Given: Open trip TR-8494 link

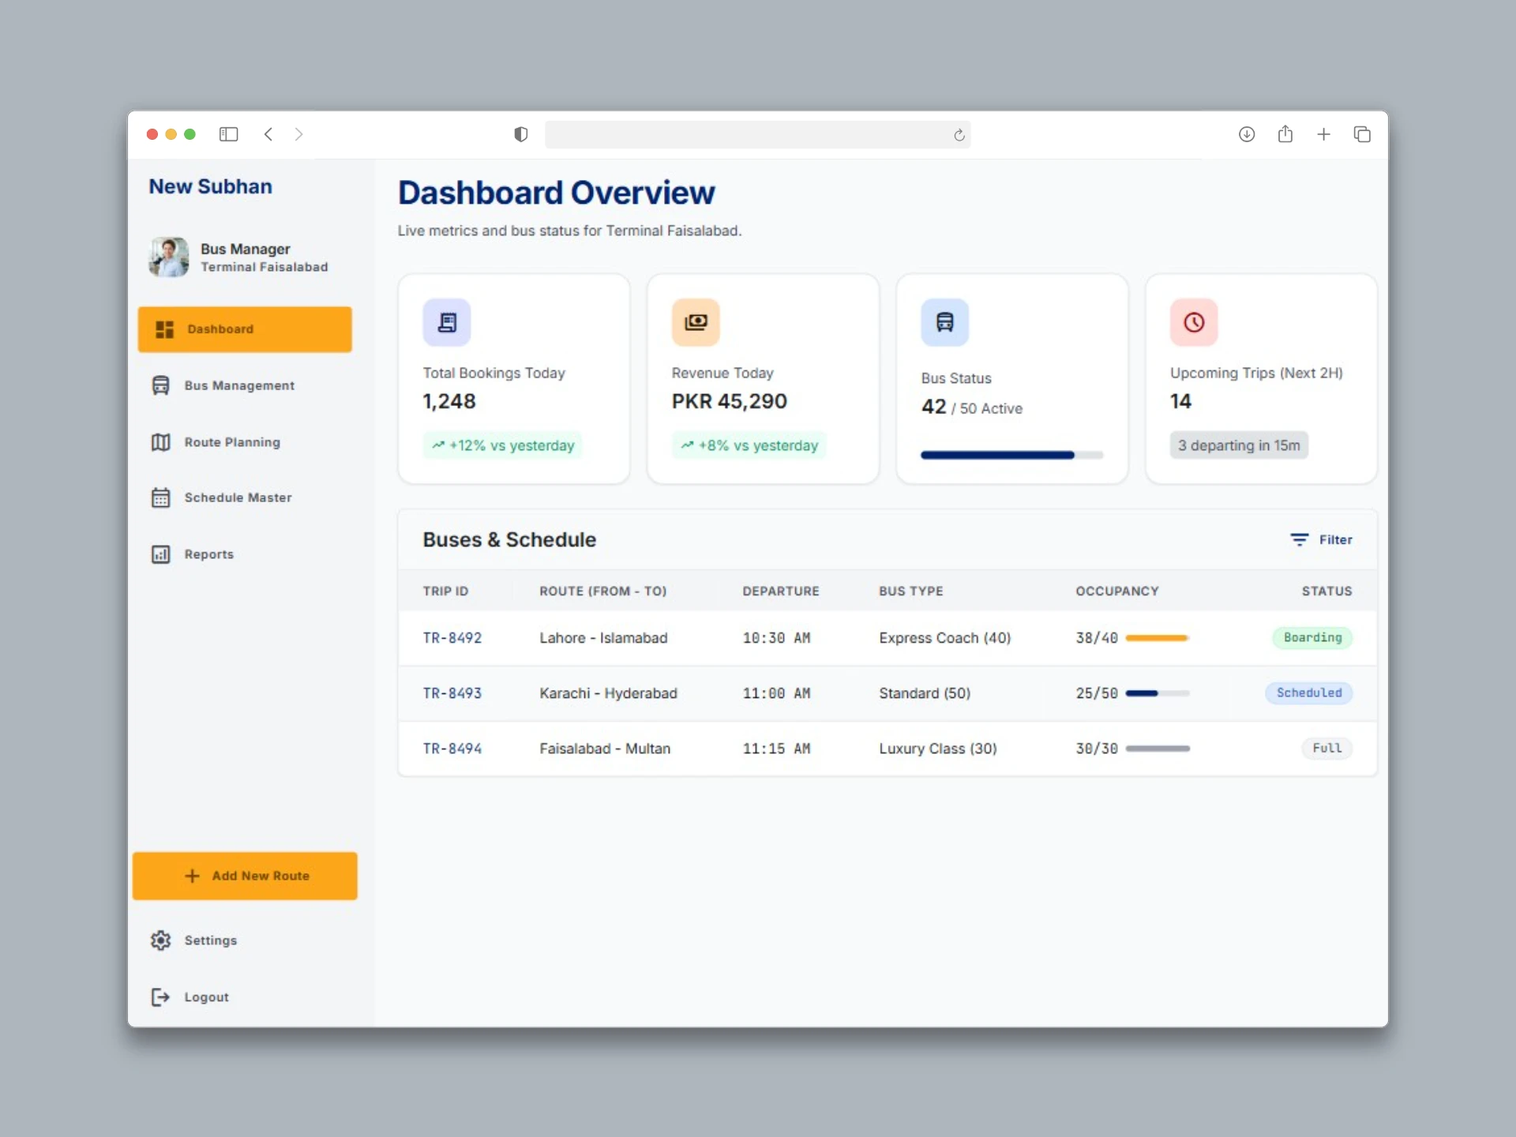Looking at the screenshot, I should pyautogui.click(x=452, y=749).
